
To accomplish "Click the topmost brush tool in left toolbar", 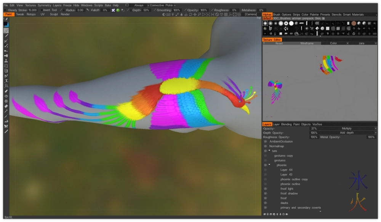I will [6, 19].
